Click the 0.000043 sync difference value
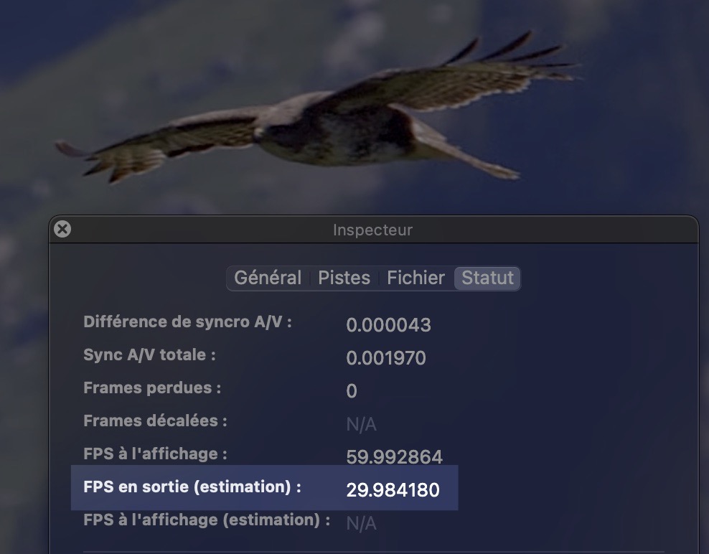Screen dimensions: 709x554 click(388, 324)
